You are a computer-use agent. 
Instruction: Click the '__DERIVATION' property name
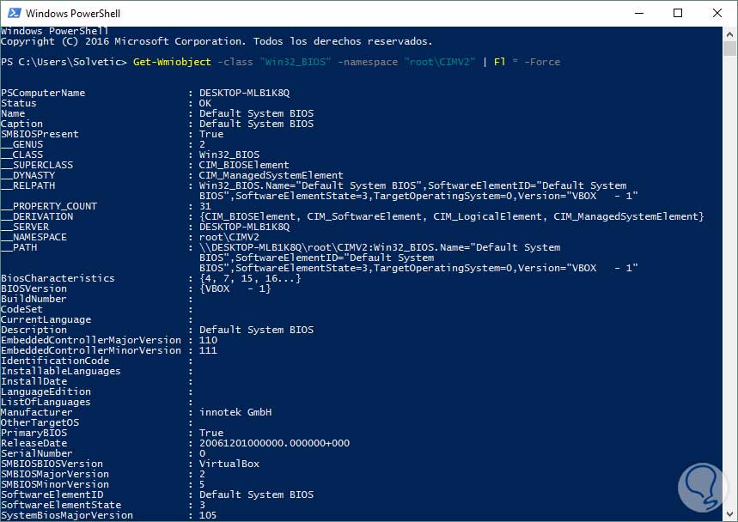(37, 216)
